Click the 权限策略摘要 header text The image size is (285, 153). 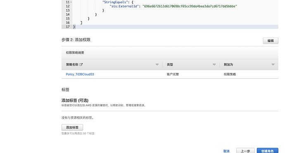75,53
